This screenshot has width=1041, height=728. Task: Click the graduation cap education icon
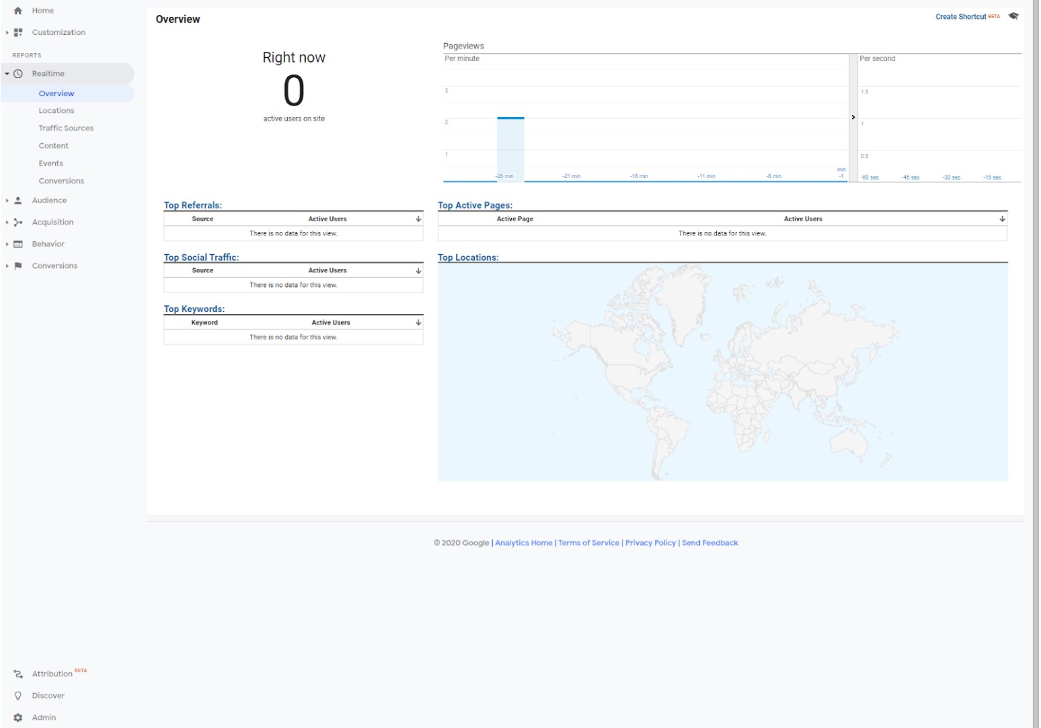[x=1013, y=16]
